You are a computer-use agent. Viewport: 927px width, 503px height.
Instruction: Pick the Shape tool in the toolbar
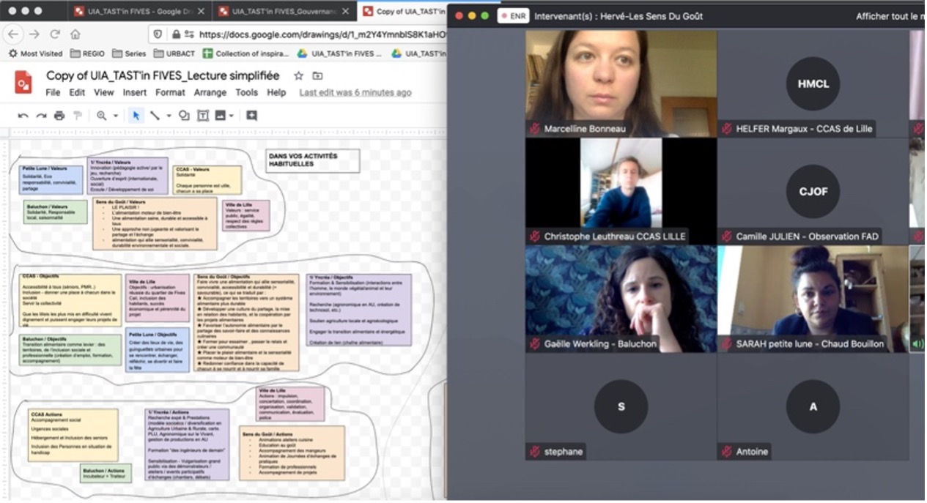[184, 116]
